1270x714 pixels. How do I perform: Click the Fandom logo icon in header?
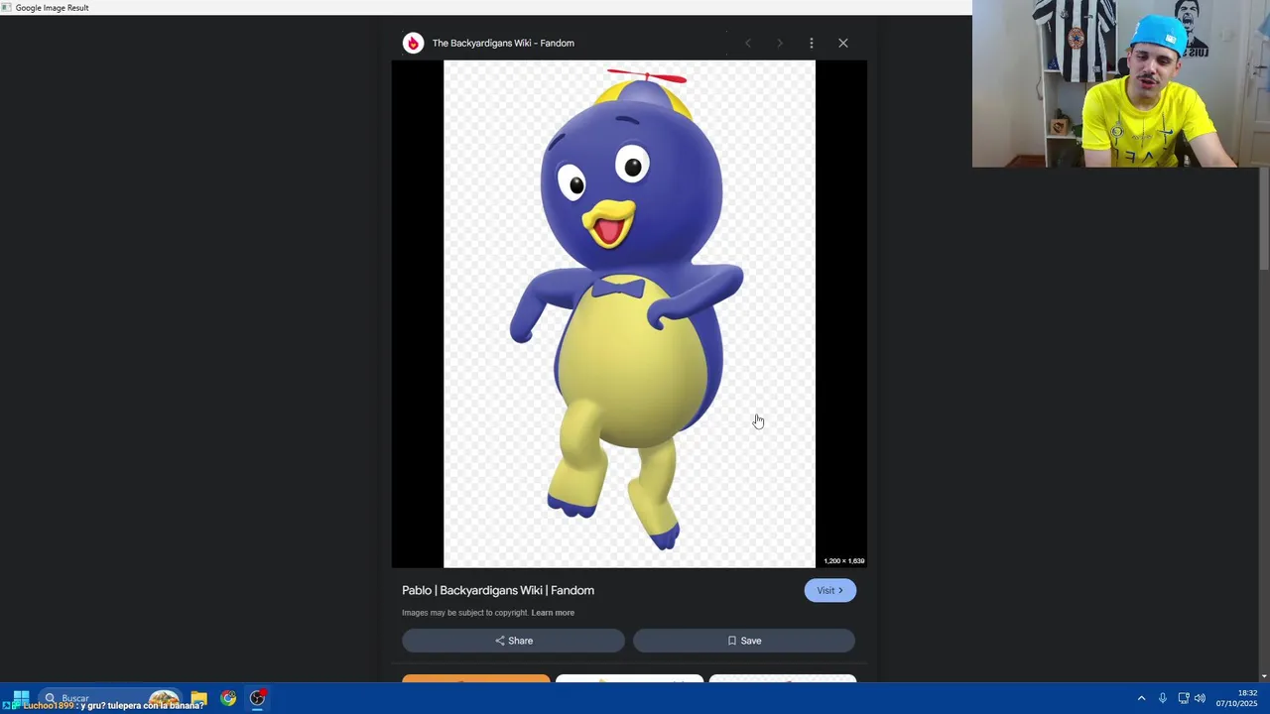[x=413, y=43]
